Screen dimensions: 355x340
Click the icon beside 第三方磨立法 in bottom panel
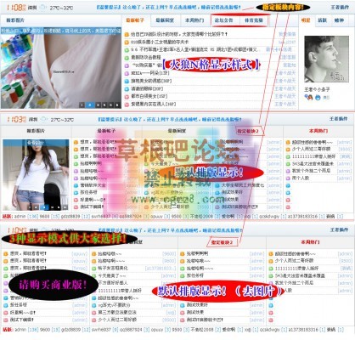click(x=94, y=312)
